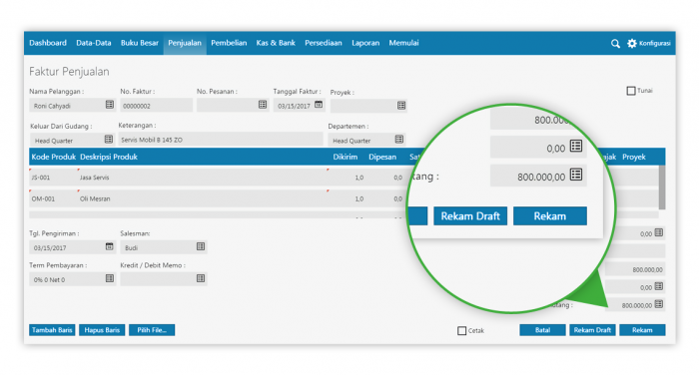Click the bottom Rekam Draft button

click(592, 330)
